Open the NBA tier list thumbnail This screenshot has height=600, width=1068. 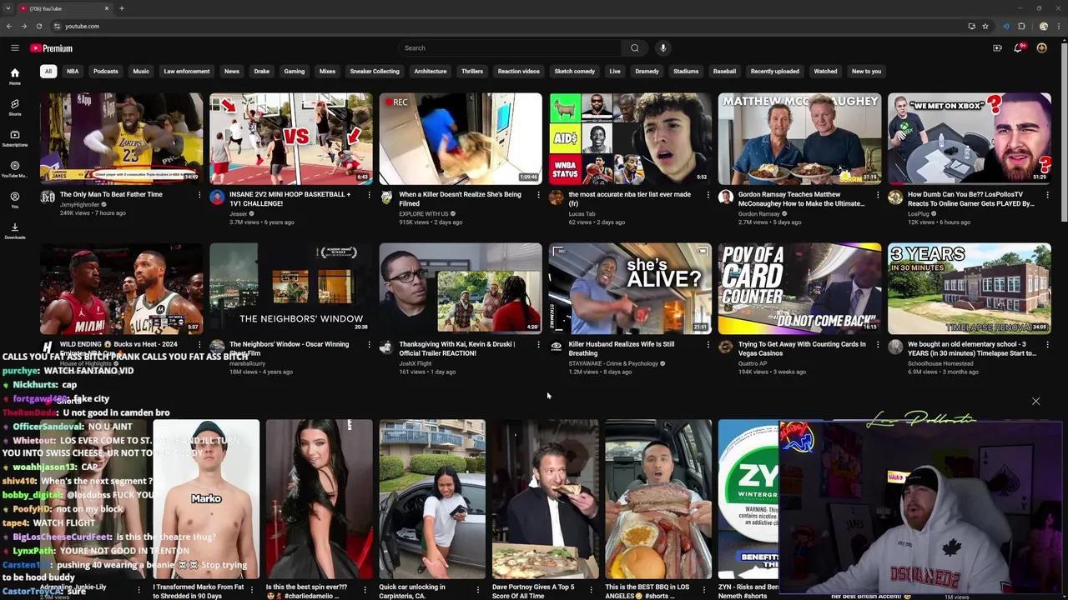(630, 138)
